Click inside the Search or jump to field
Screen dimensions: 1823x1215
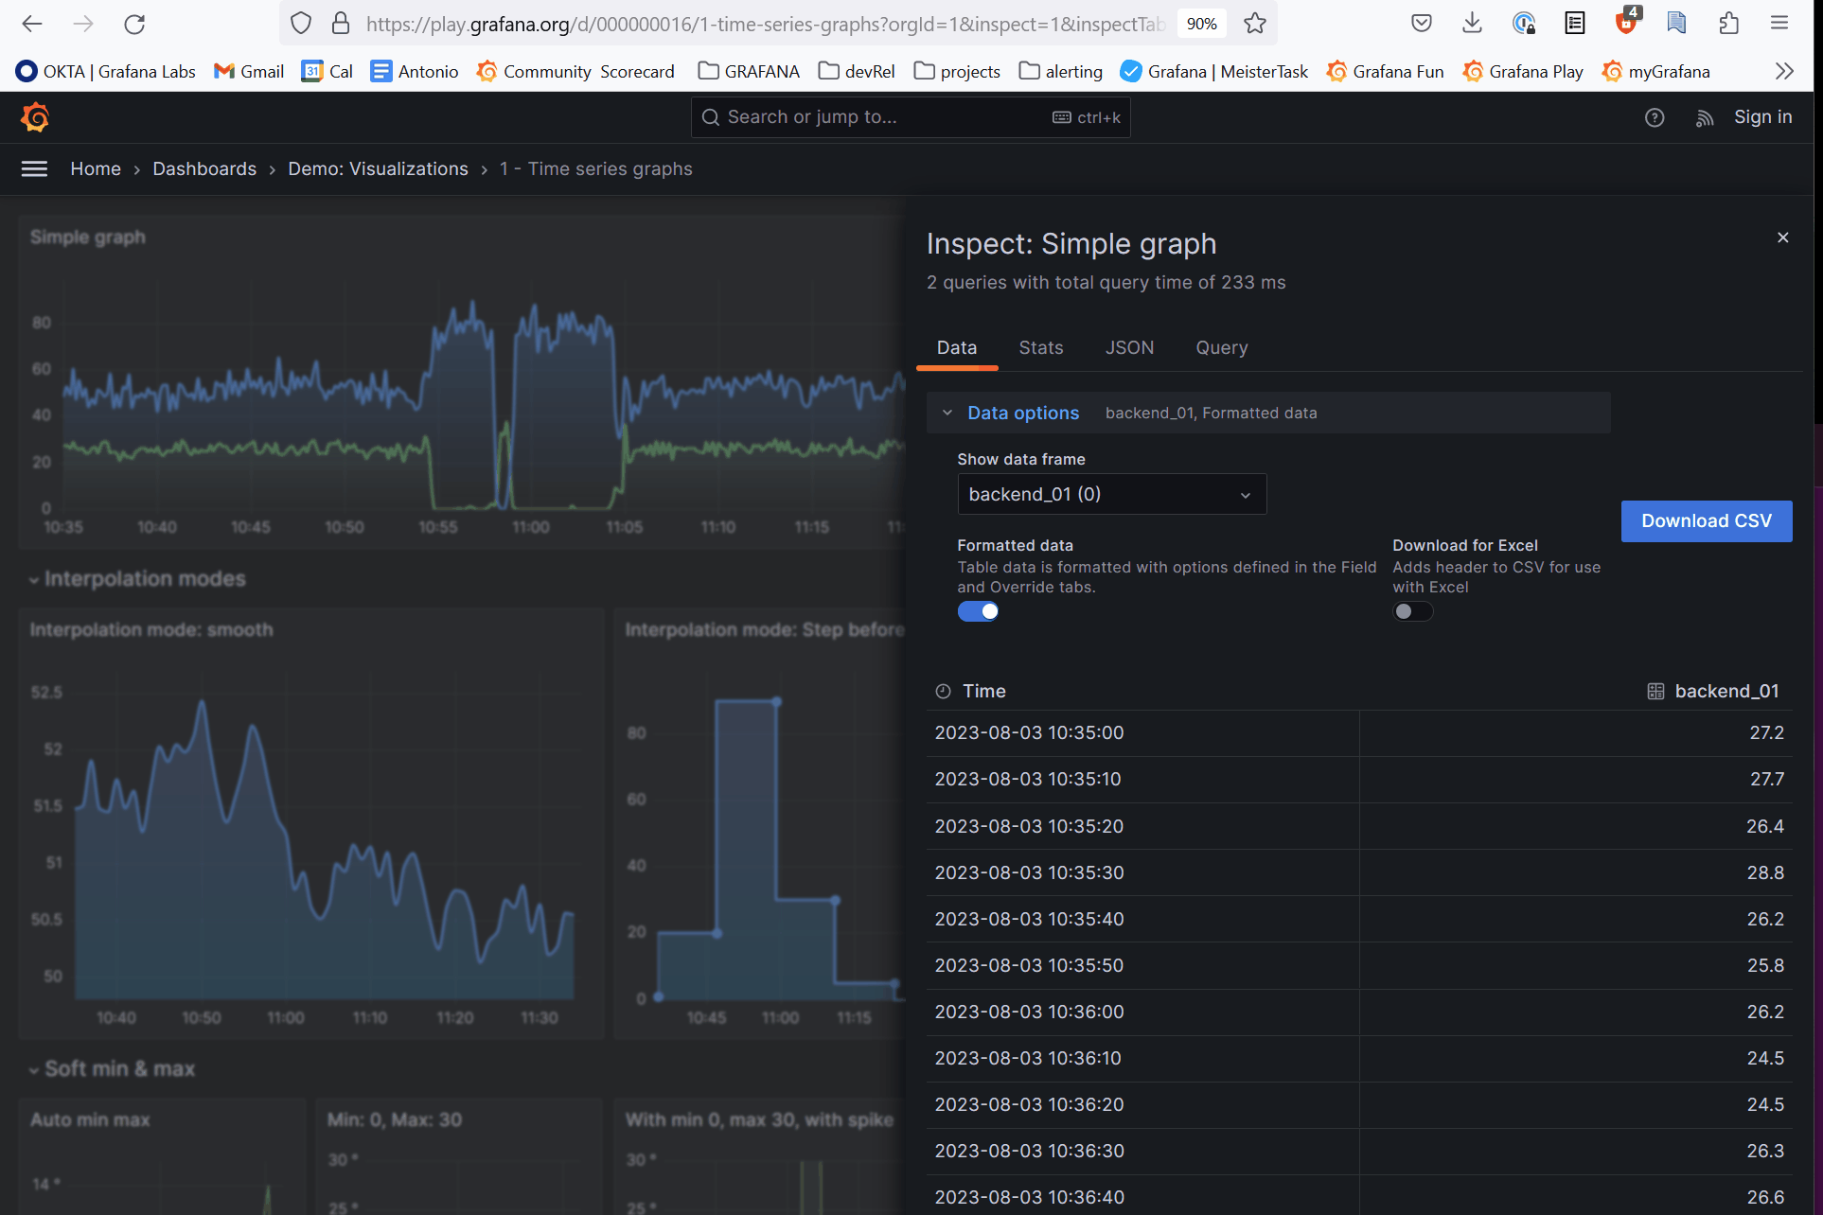(852, 116)
